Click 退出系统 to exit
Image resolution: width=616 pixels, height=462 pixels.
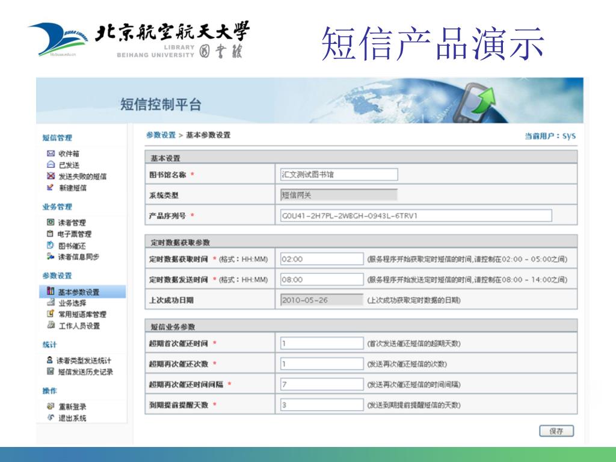pyautogui.click(x=72, y=418)
